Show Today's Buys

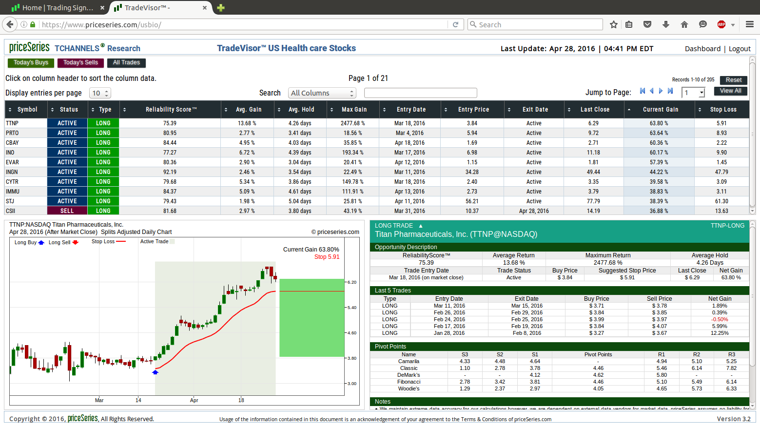[x=31, y=62]
